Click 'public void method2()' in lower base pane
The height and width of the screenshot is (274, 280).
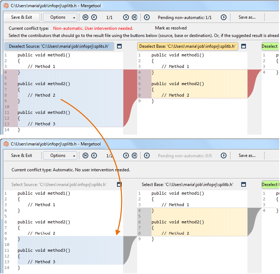pyautogui.click(x=178, y=222)
